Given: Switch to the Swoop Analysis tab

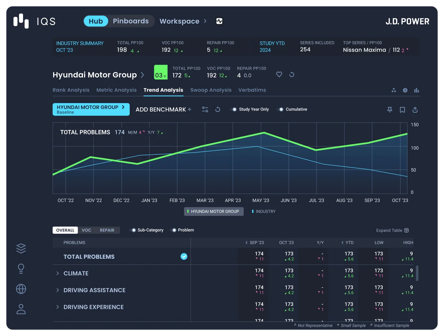Looking at the screenshot, I should click(x=211, y=90).
